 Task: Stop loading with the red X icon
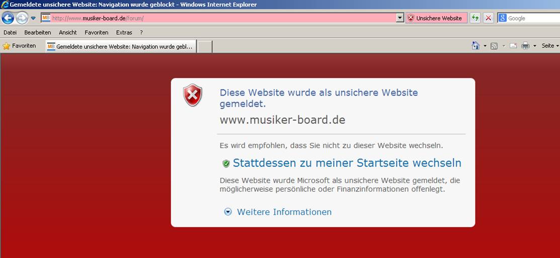[489, 18]
